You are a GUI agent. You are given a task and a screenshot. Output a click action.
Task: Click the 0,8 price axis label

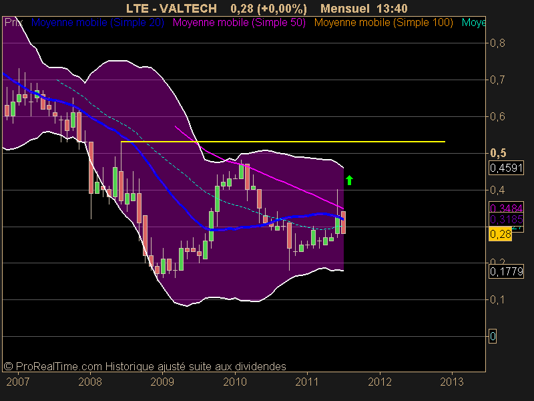[497, 43]
